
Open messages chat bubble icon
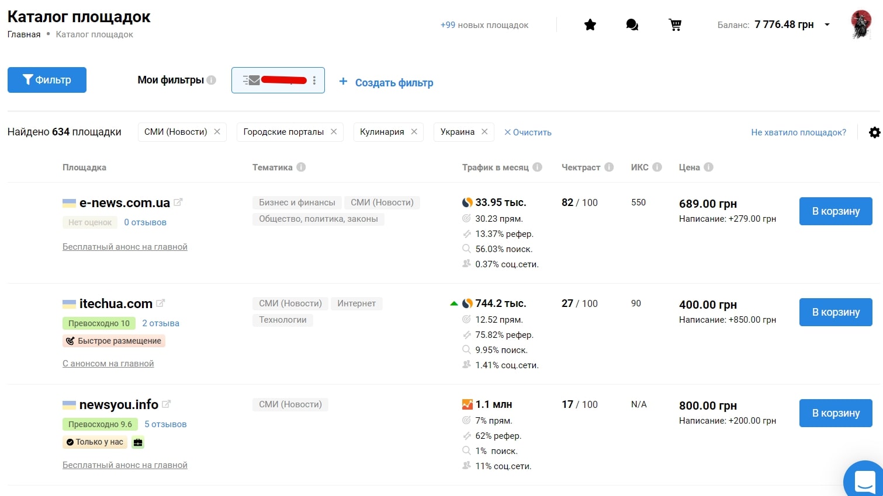(632, 25)
